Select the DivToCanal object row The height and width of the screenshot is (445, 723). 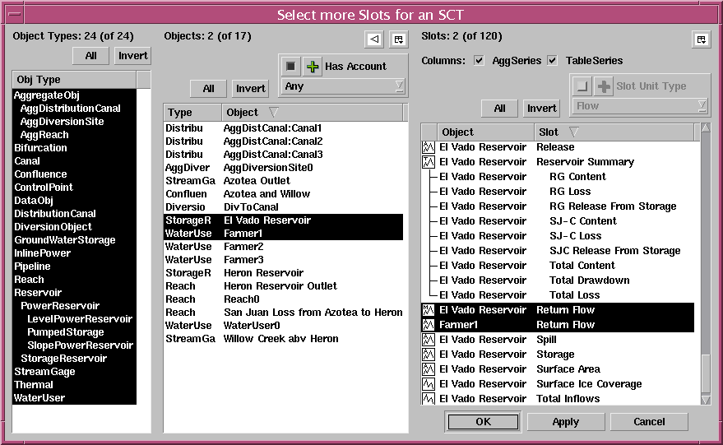pos(284,207)
